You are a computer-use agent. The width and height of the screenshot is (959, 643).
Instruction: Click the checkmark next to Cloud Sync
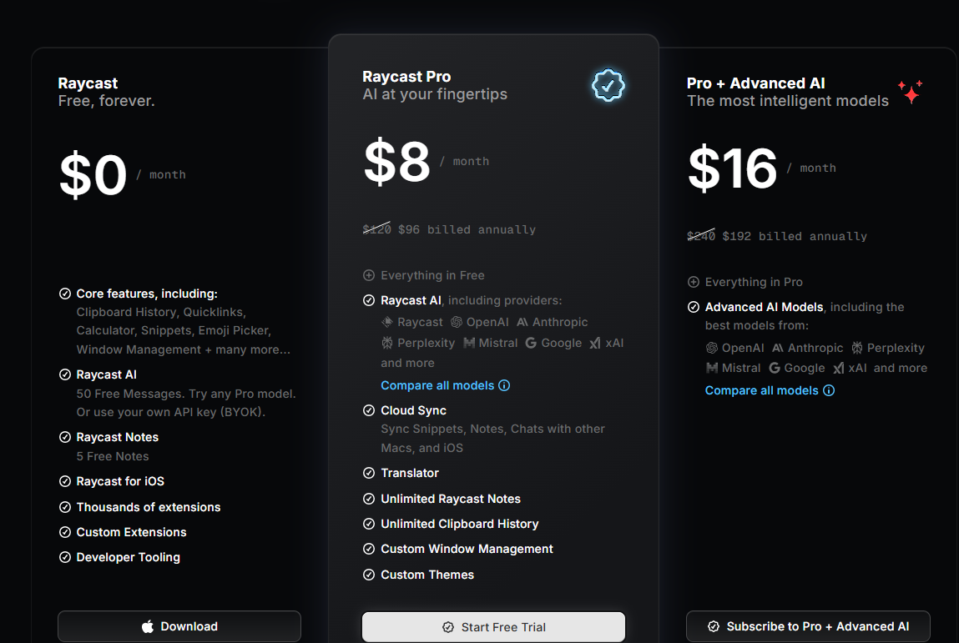tap(368, 410)
